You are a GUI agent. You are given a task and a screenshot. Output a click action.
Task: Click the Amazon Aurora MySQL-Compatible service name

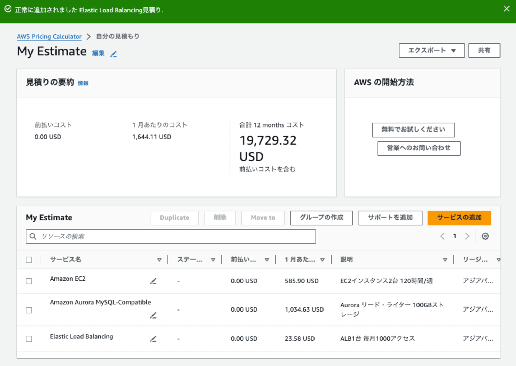(100, 302)
